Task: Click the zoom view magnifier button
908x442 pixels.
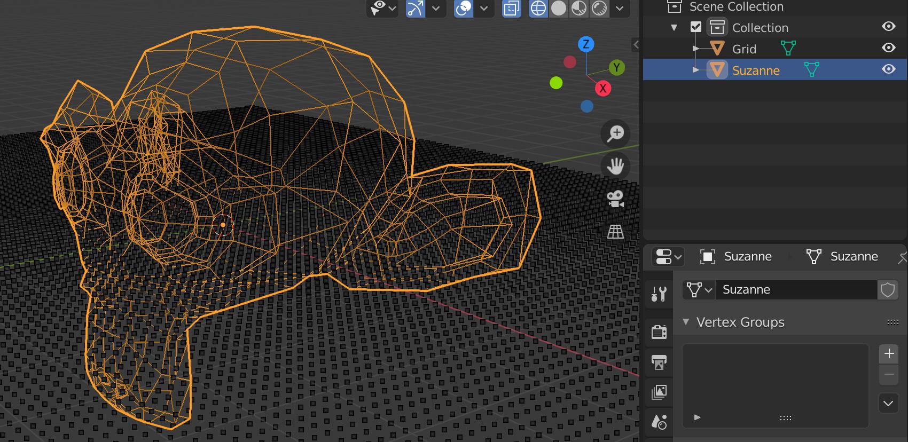Action: (x=615, y=133)
